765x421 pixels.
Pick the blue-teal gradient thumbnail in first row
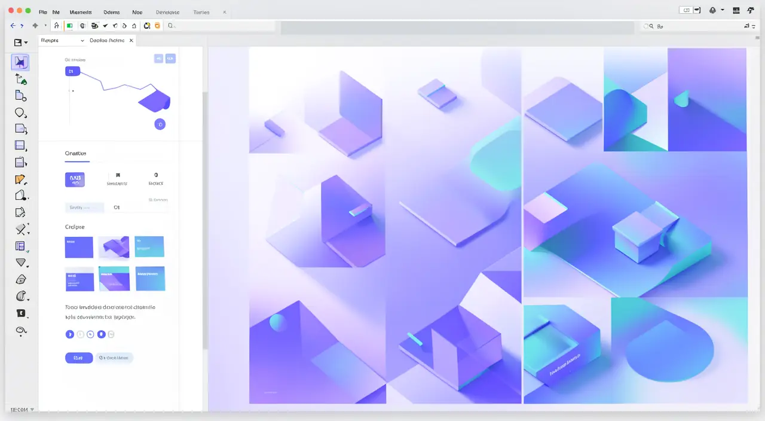(x=149, y=247)
